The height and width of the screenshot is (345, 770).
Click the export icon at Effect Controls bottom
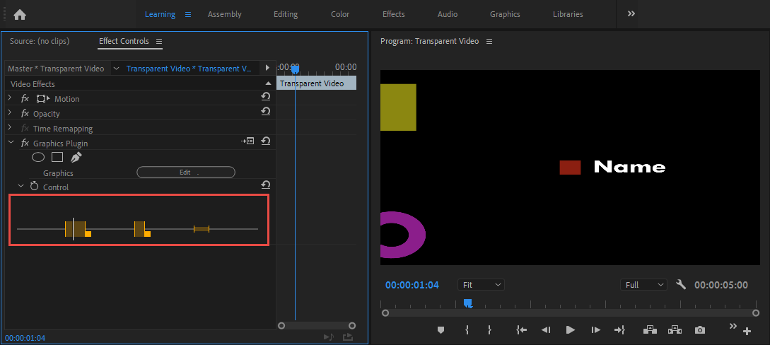point(348,337)
